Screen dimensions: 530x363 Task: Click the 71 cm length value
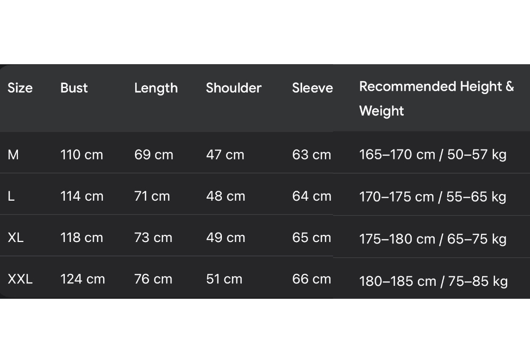152,196
